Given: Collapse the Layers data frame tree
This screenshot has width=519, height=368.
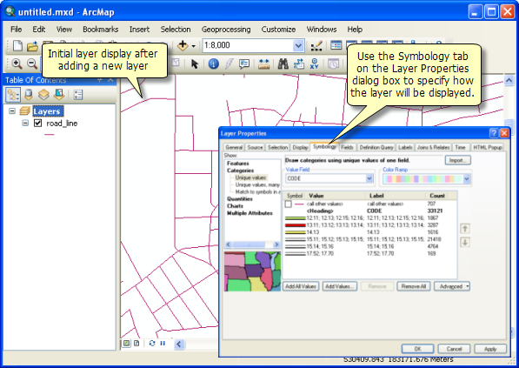Looking at the screenshot, I should (12, 111).
